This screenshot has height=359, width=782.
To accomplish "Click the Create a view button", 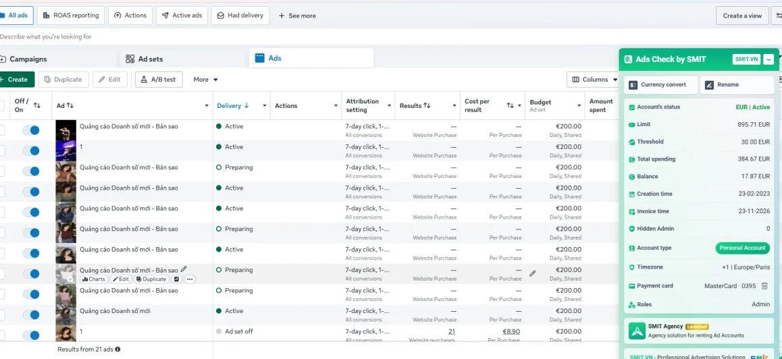I will click(742, 16).
